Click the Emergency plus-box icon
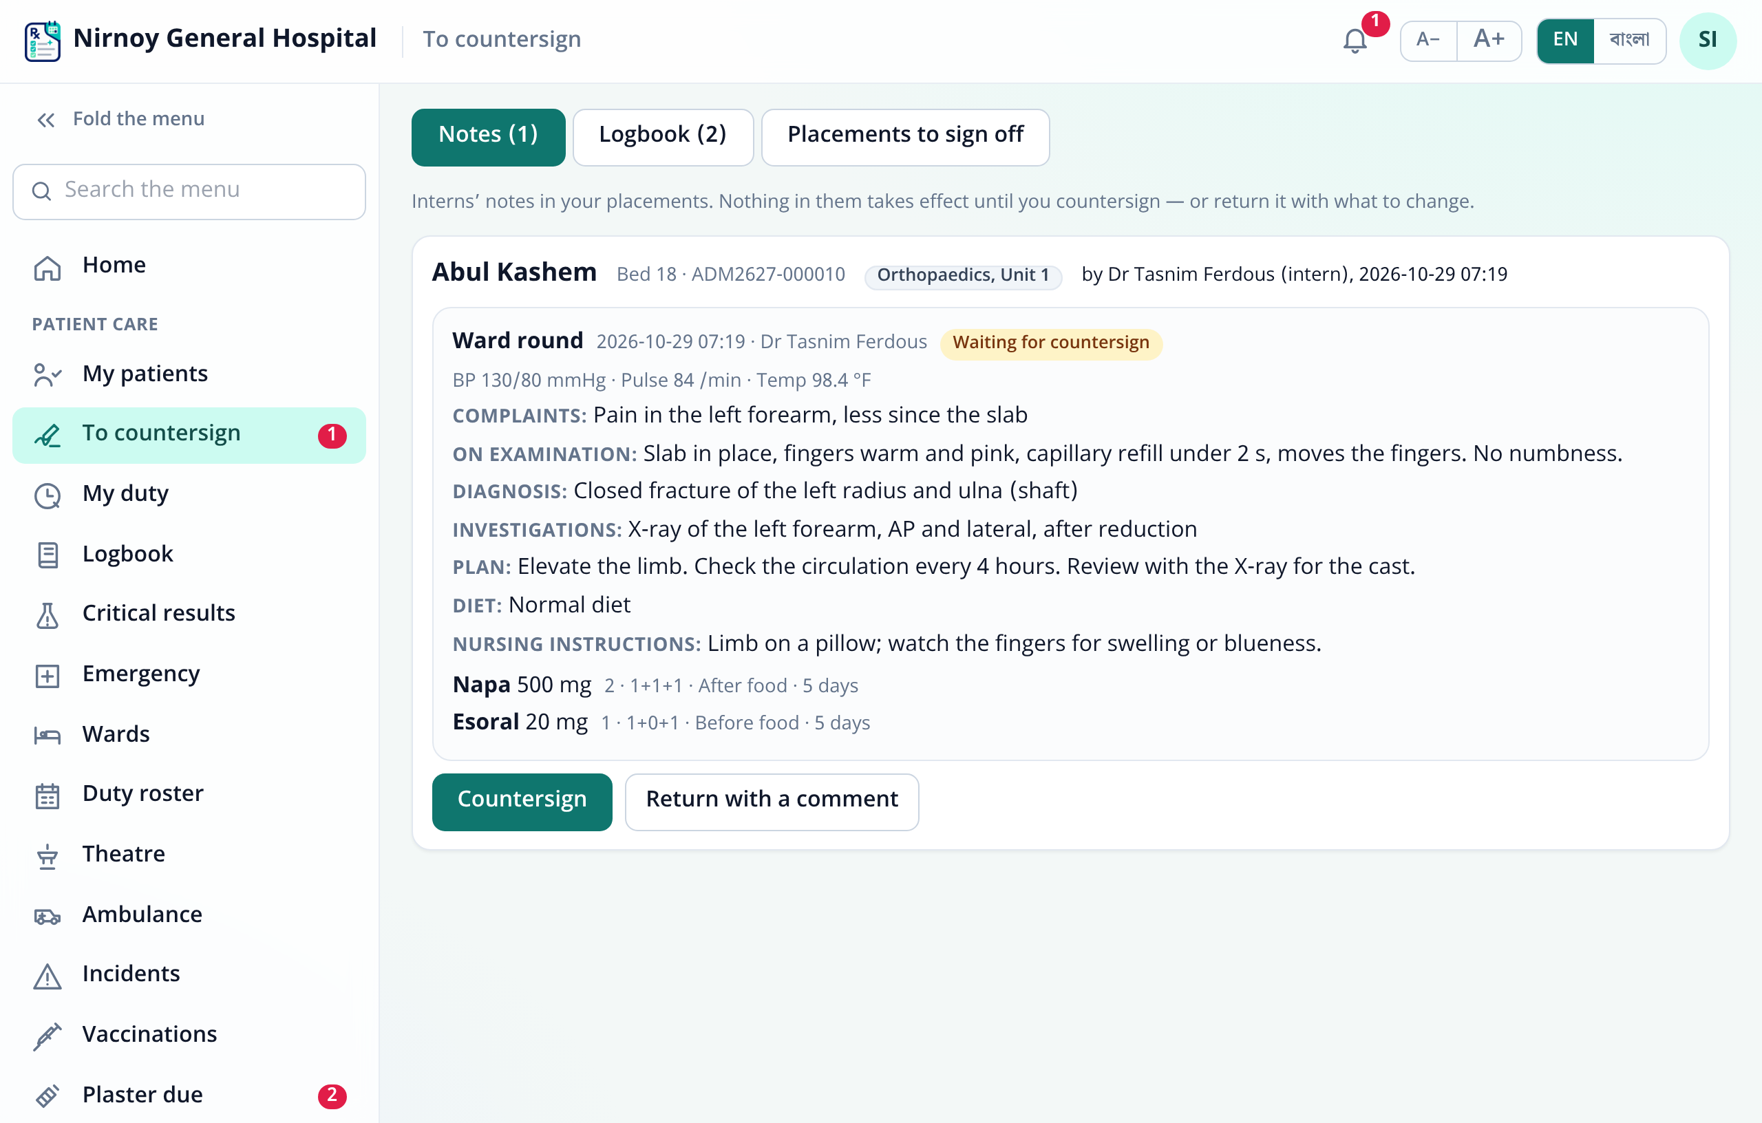This screenshot has width=1762, height=1123. pos(47,675)
